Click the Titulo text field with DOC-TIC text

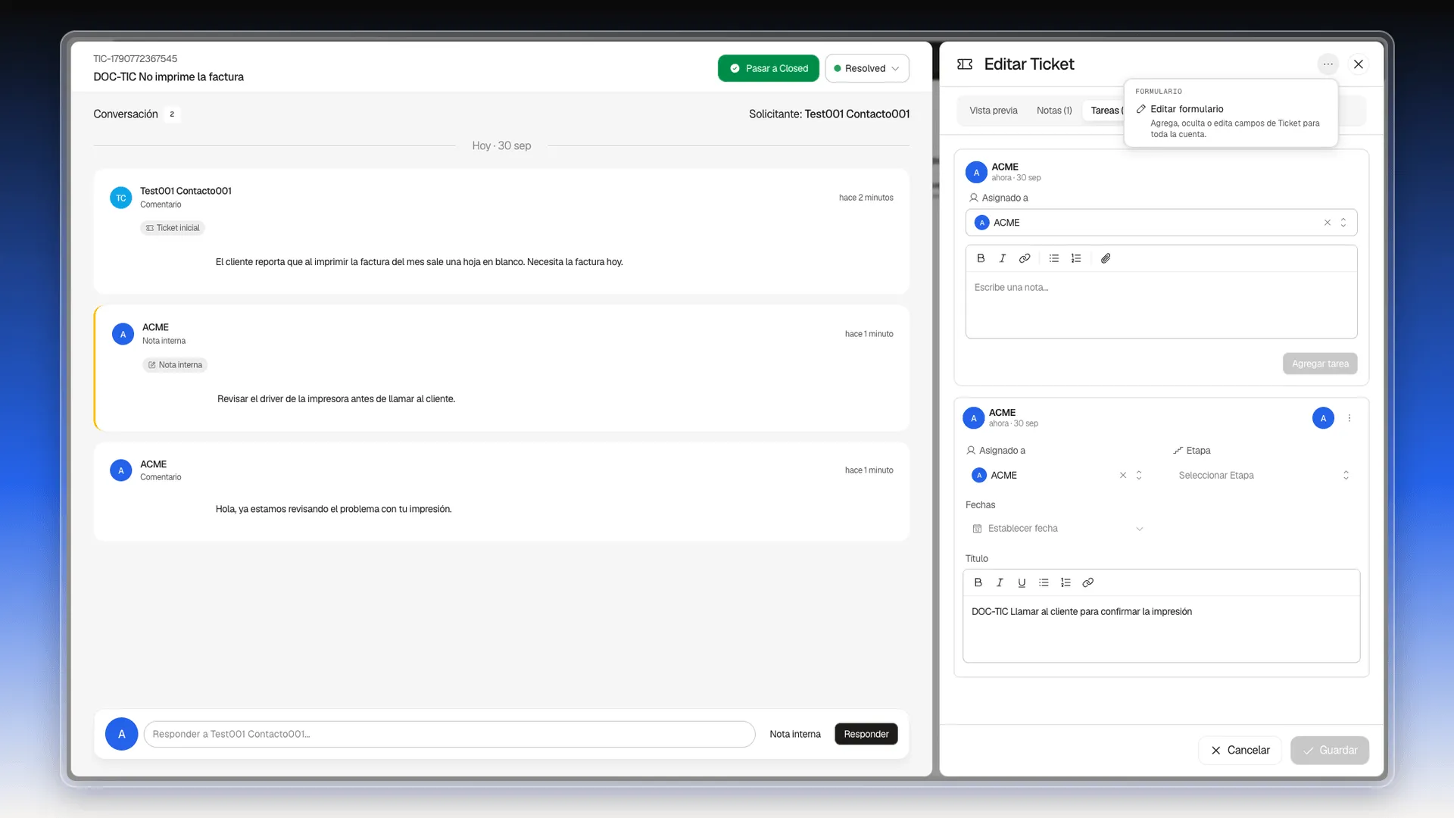coord(1161,629)
